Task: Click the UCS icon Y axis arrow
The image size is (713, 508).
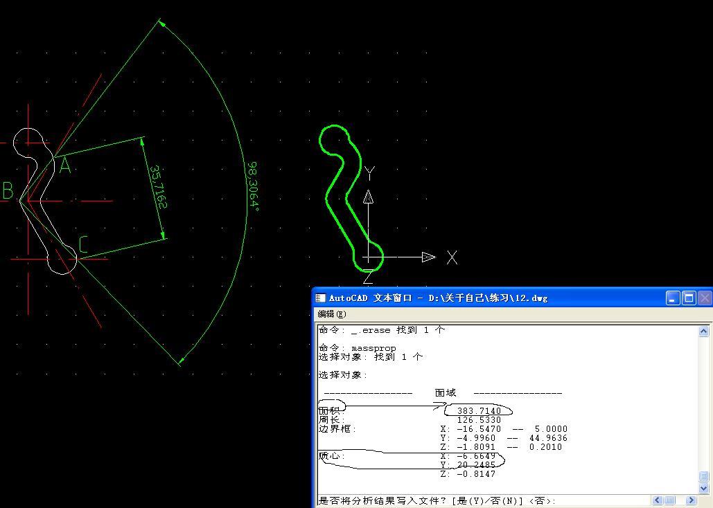Action: [368, 198]
